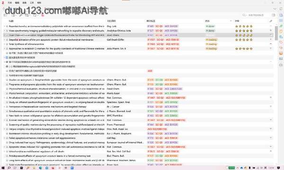
Task: Click the 'reading' status tag of Stepwise activation row
Action: pyautogui.click(x=211, y=40)
